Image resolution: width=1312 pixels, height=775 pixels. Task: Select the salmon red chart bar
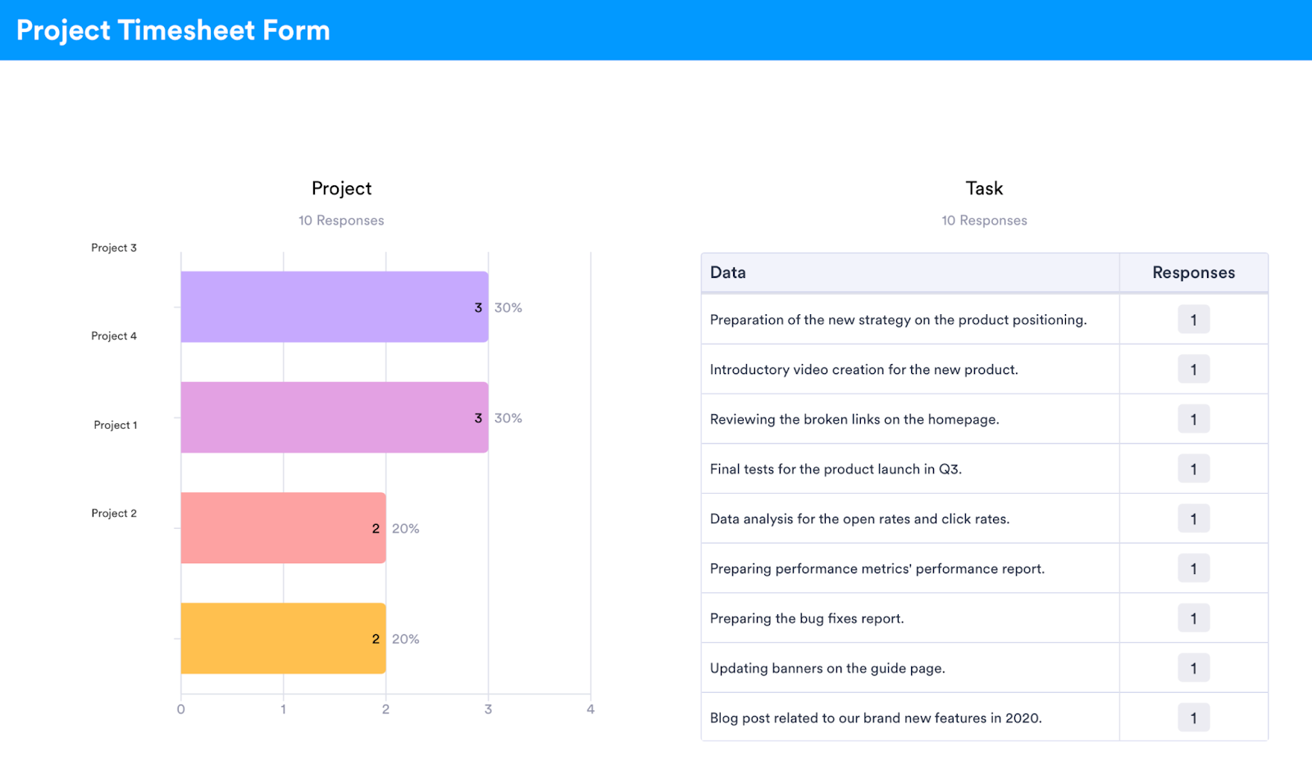click(x=283, y=528)
